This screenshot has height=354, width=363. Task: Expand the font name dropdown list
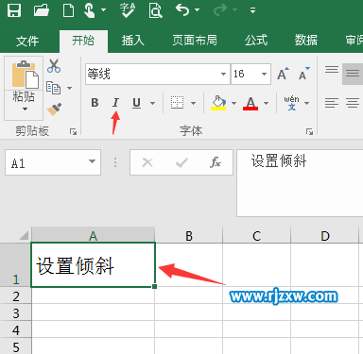[223, 75]
